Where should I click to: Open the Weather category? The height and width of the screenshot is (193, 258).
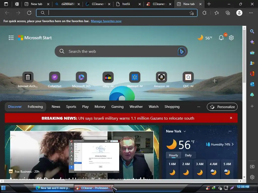[x=136, y=107]
